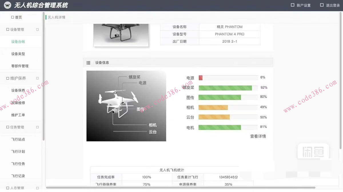Click the 退出登录 square icon
This screenshot has height=192, width=343.
[x=321, y=5]
